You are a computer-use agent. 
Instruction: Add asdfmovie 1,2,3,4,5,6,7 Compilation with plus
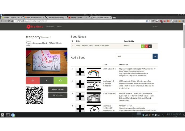[x=80, y=108]
